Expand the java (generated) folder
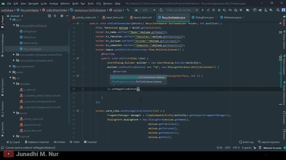286x160 pixels. coord(10,66)
